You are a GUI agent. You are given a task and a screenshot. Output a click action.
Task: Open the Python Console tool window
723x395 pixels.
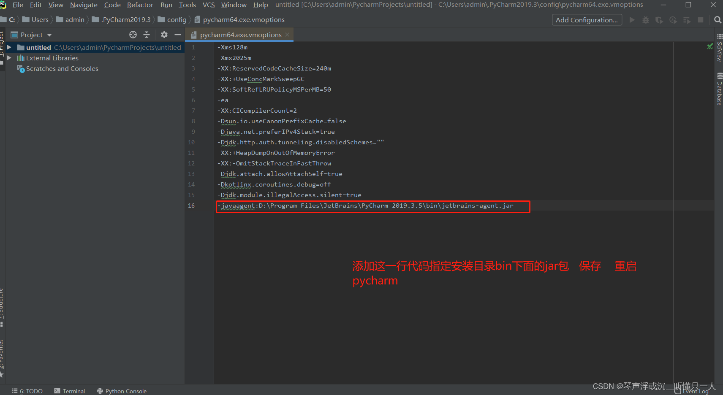tap(122, 391)
